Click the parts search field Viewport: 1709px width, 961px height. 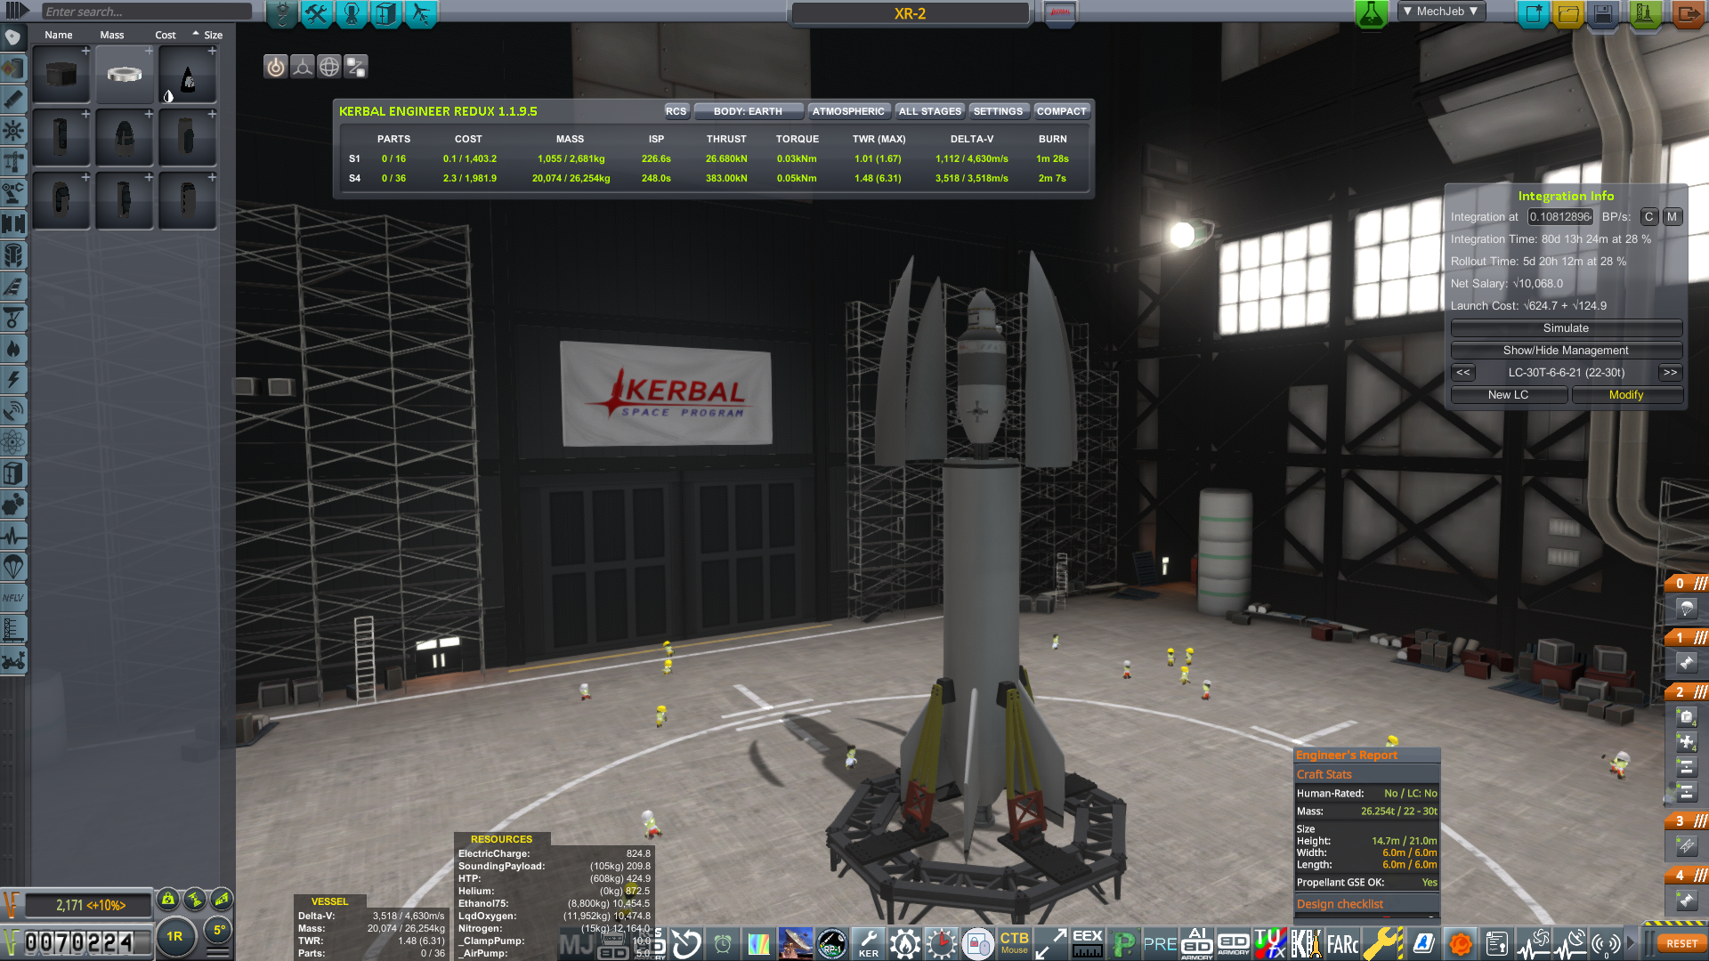coord(147,12)
